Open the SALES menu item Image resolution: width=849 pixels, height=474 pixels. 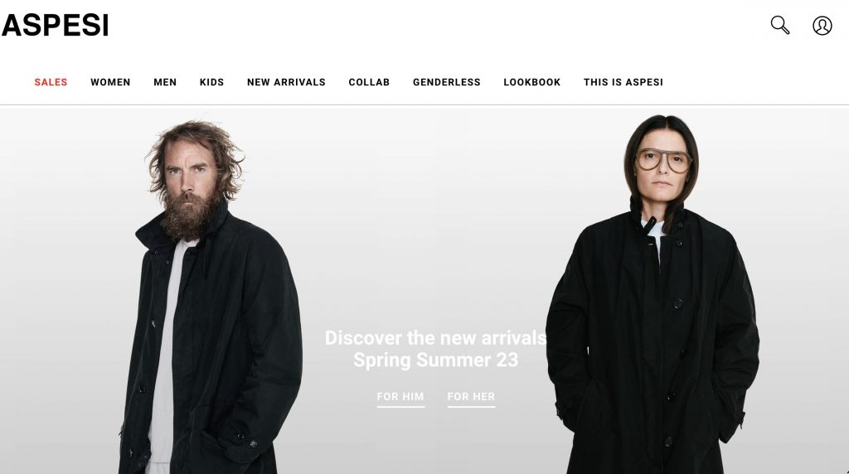(51, 82)
